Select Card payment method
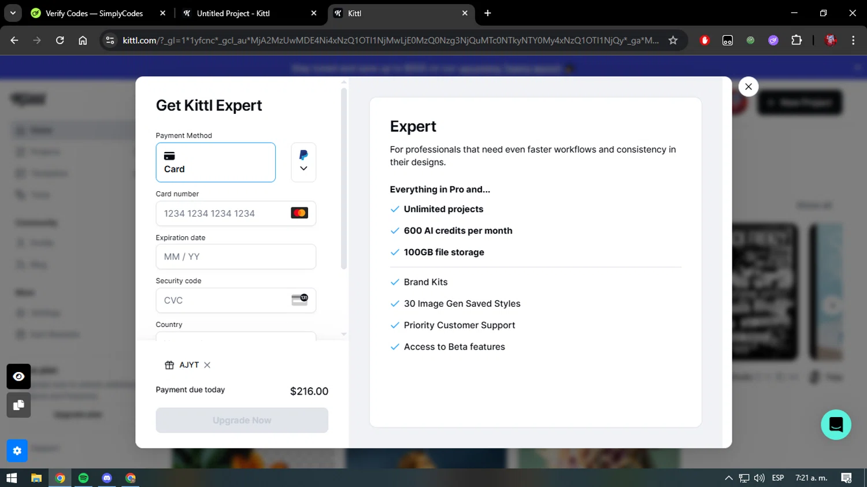Image resolution: width=867 pixels, height=487 pixels. [216, 162]
